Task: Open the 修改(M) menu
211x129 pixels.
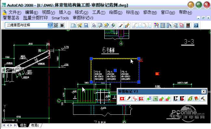Action: pyautogui.click(x=150, y=12)
